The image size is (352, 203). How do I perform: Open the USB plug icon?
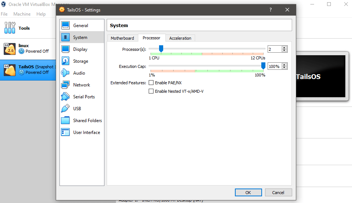[x=65, y=108]
